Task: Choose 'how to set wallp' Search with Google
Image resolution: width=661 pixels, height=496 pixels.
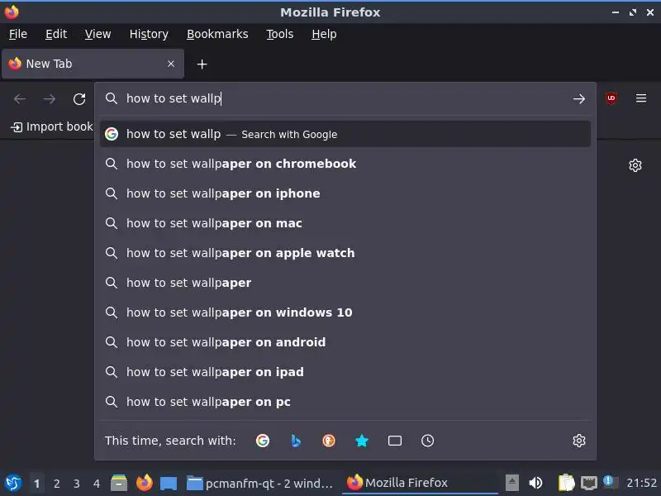Action: (x=345, y=134)
